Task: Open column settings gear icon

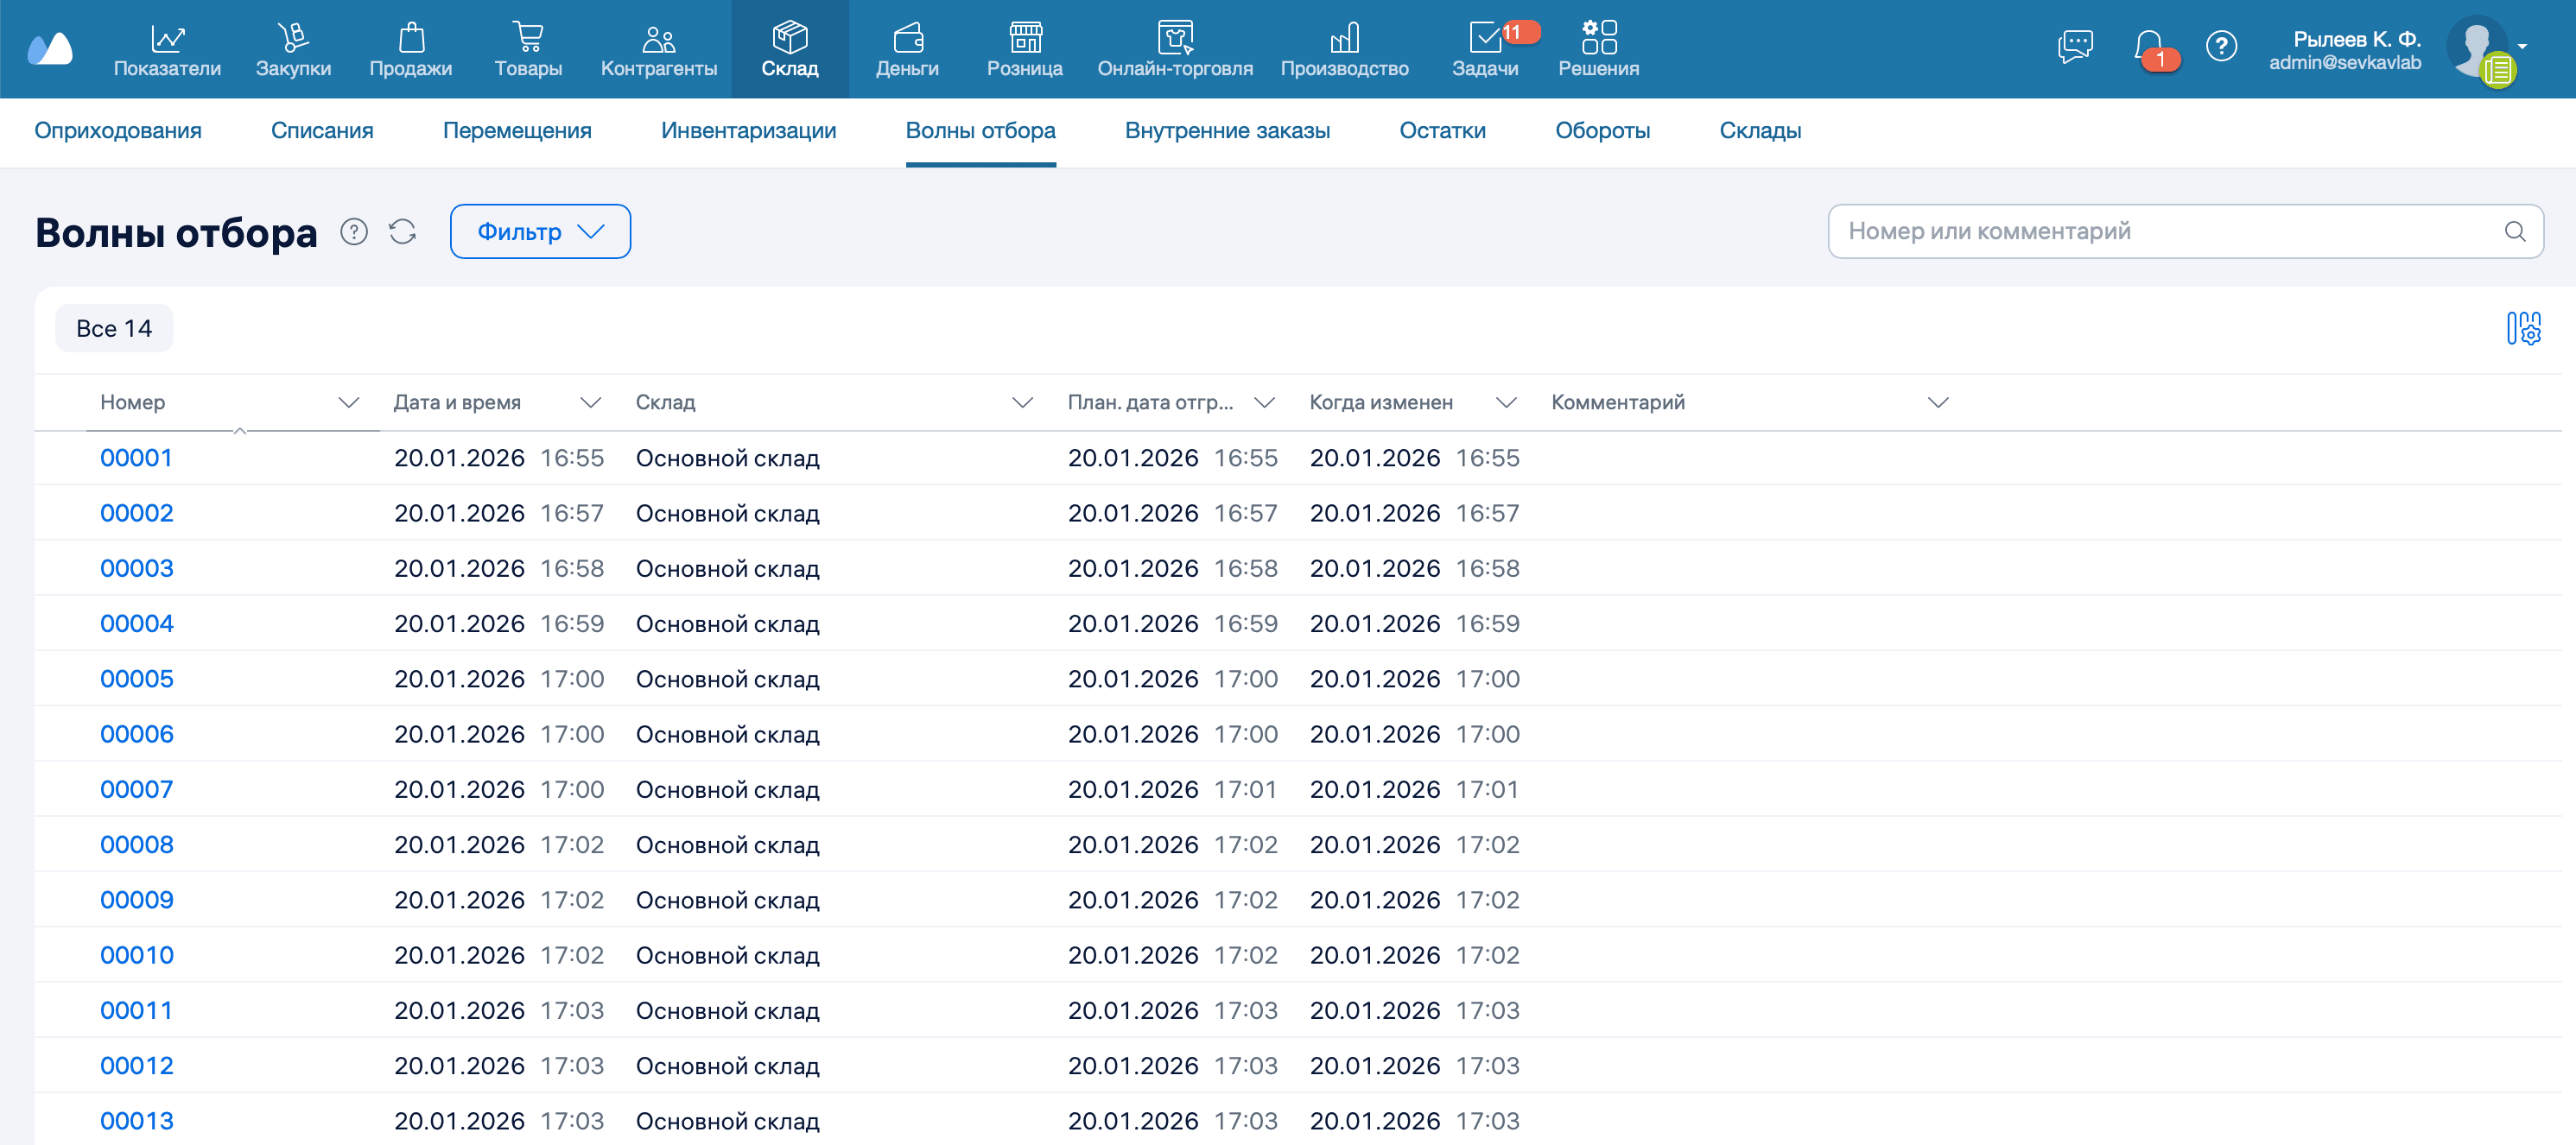Action: pyautogui.click(x=2523, y=329)
